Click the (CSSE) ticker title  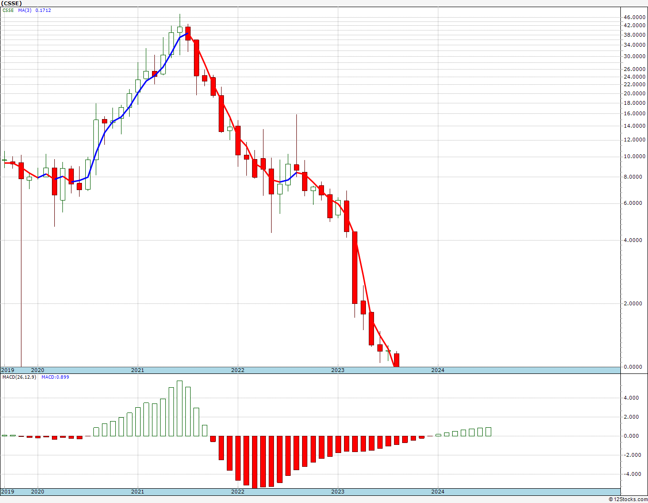pyautogui.click(x=11, y=3)
